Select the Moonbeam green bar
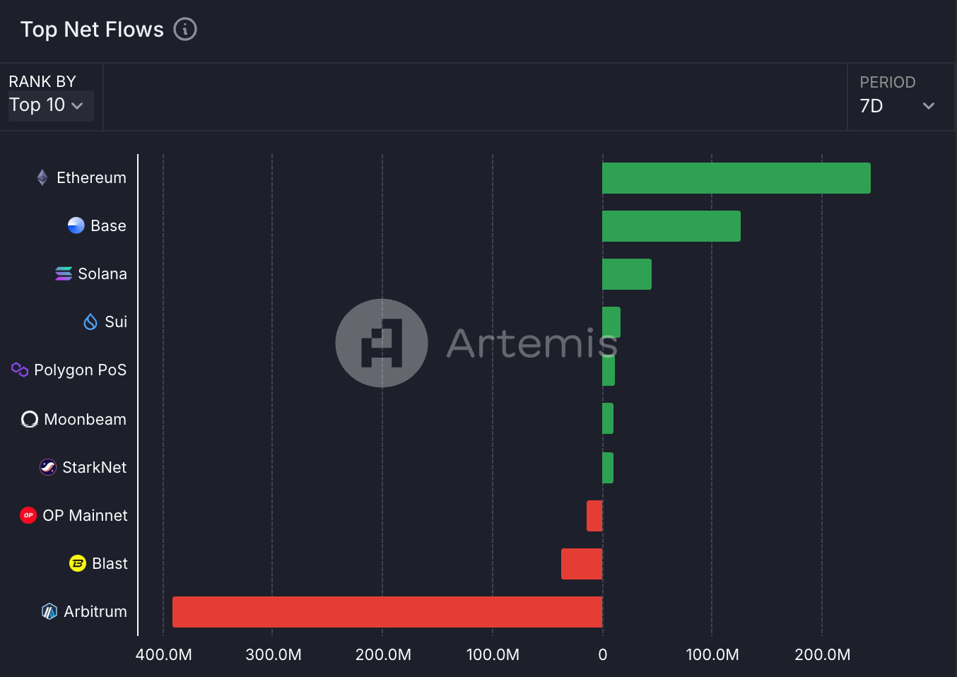The width and height of the screenshot is (957, 677). click(x=608, y=418)
